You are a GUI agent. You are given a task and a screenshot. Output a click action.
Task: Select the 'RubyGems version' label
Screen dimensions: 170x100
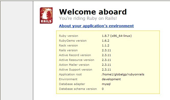pyautogui.click(x=73, y=41)
